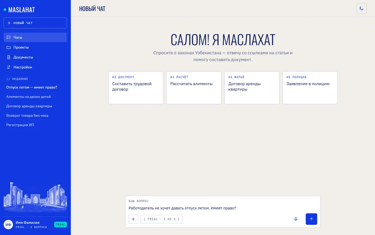Click the ВАШ ВОПРОС label
Image resolution: width=375 pixels, height=235 pixels.
138,201
